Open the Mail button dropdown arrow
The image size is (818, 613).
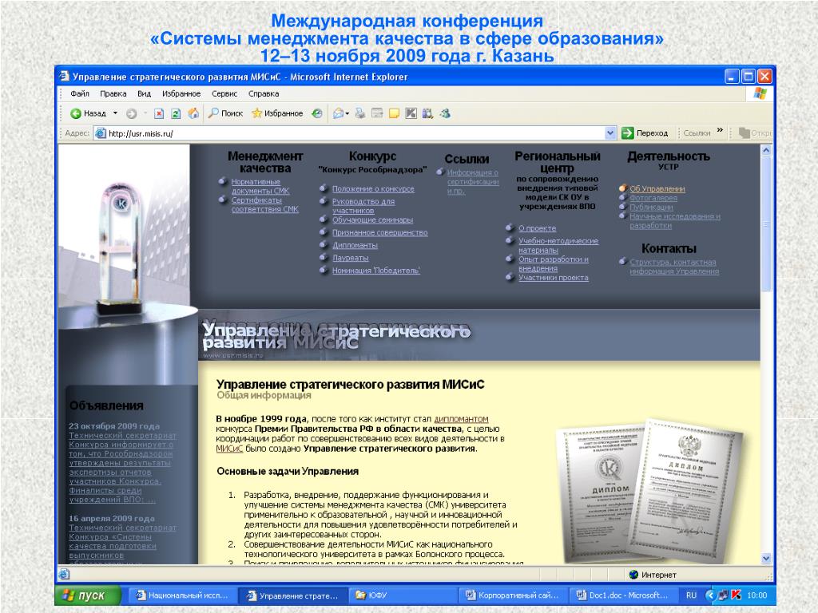click(x=347, y=113)
